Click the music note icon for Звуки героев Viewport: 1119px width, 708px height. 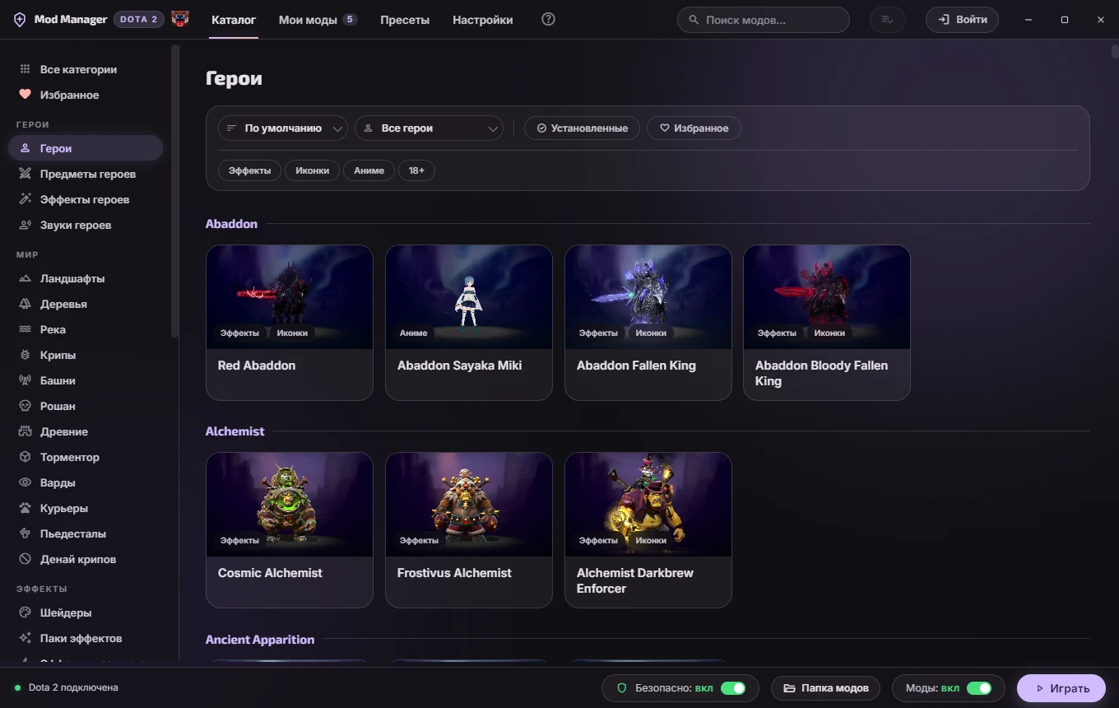25,226
